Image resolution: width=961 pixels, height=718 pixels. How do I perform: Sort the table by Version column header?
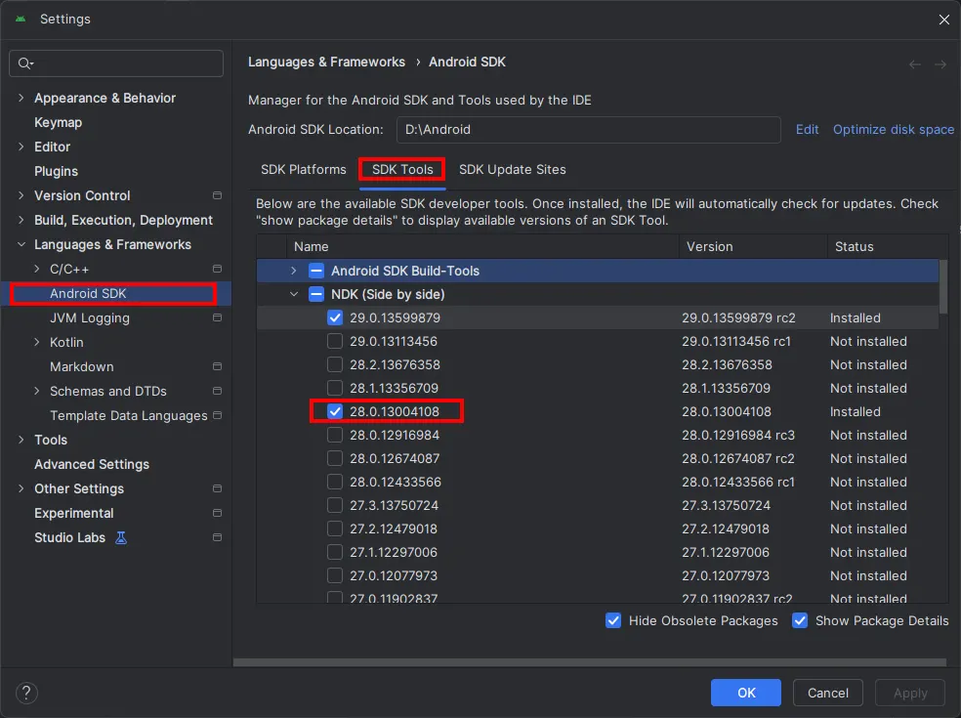(753, 246)
